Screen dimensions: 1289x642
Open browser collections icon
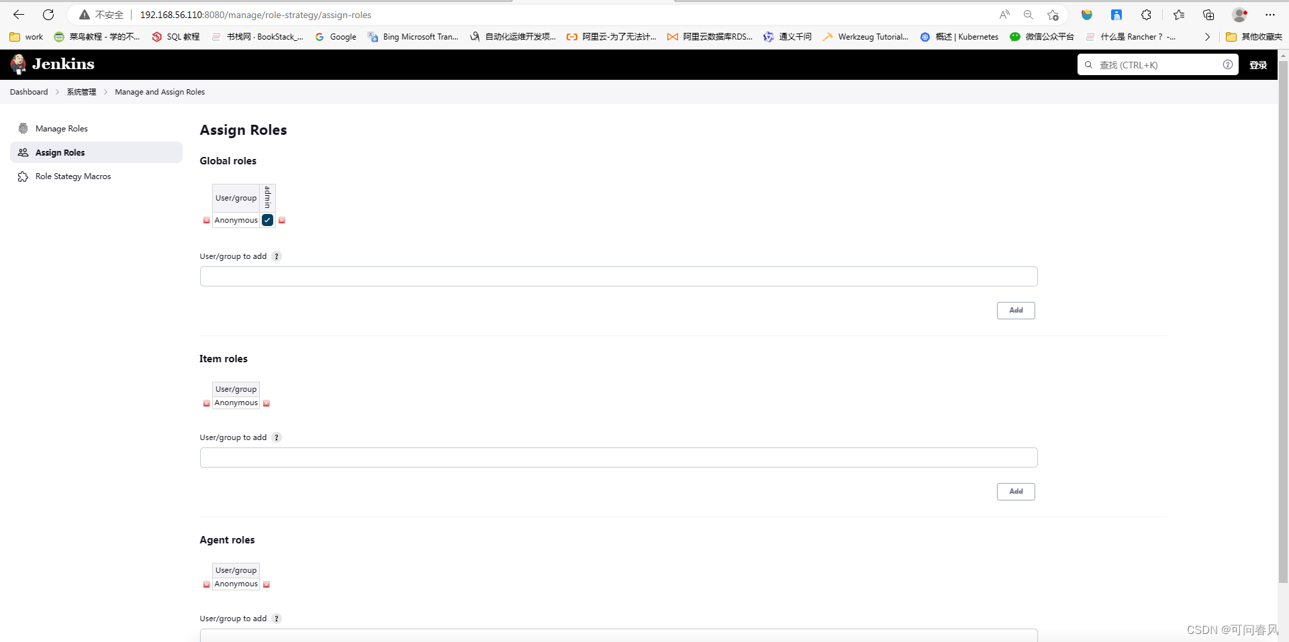click(1208, 15)
